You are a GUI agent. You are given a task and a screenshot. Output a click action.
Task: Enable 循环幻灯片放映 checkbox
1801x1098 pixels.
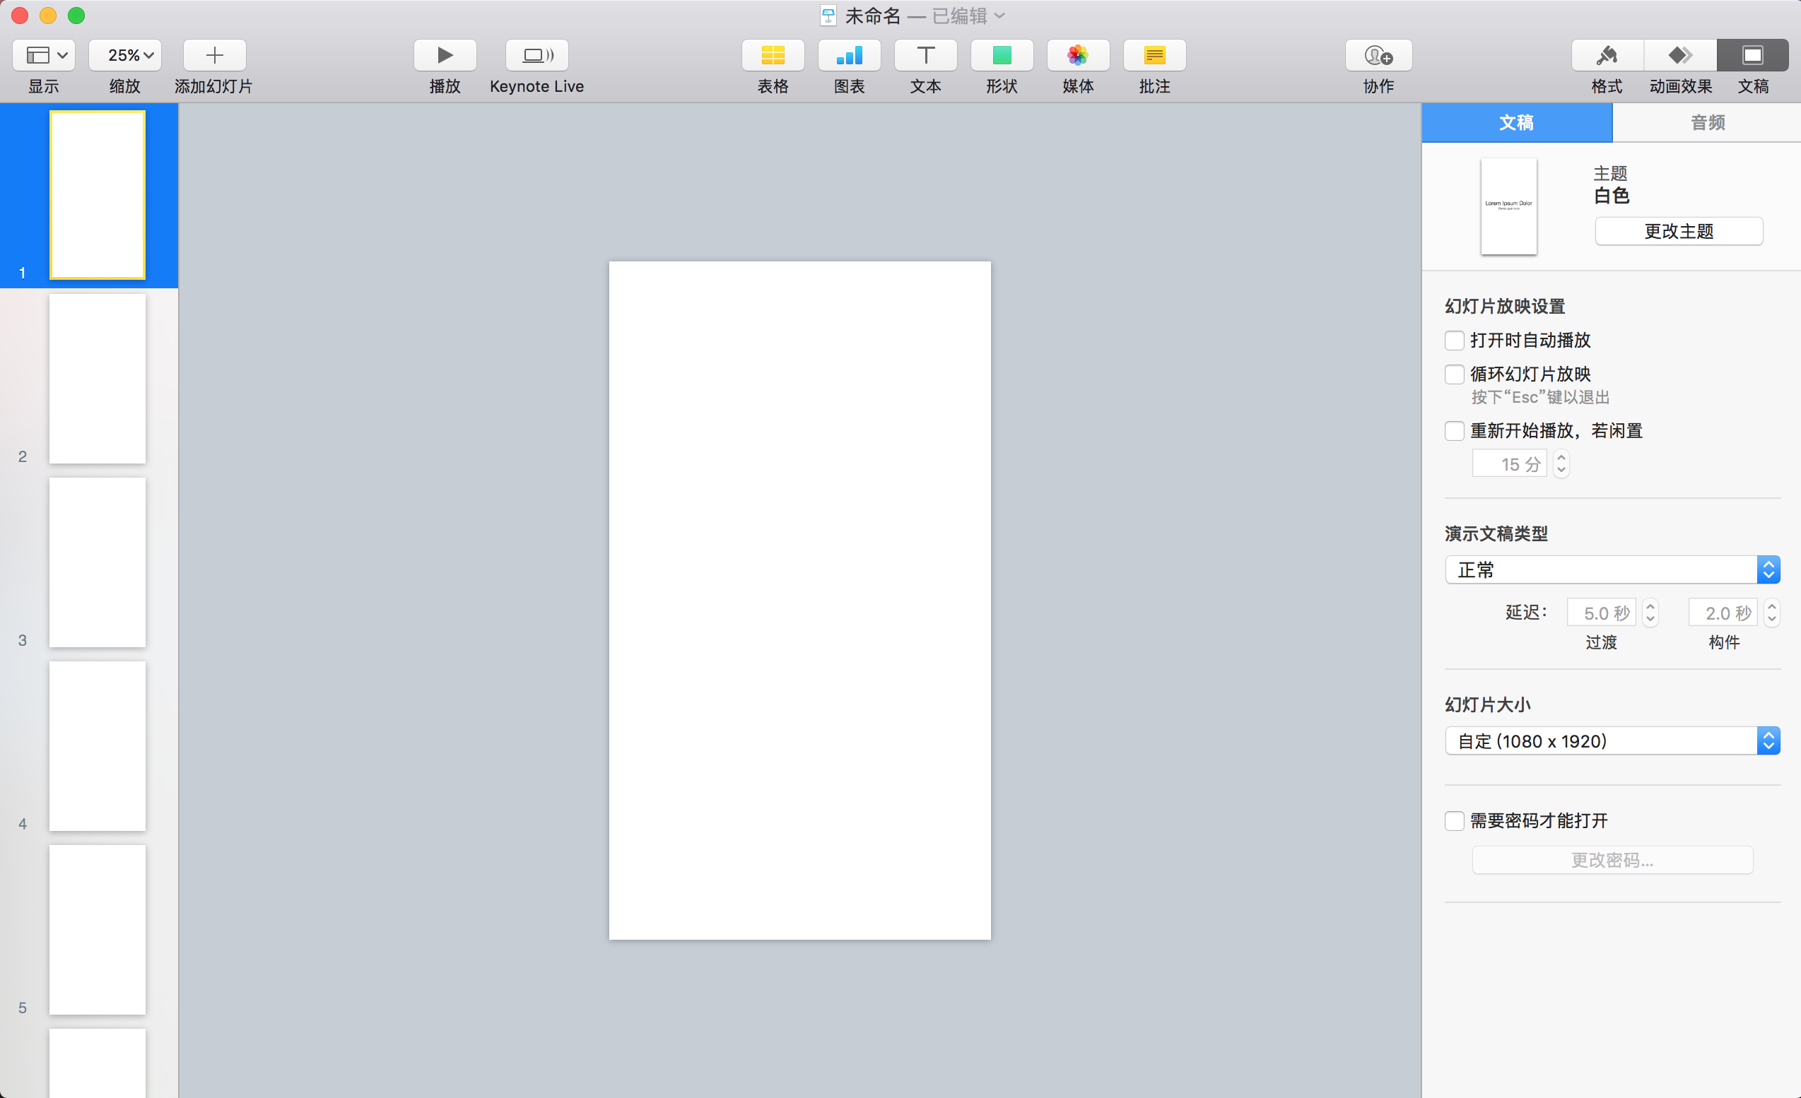click(1455, 374)
